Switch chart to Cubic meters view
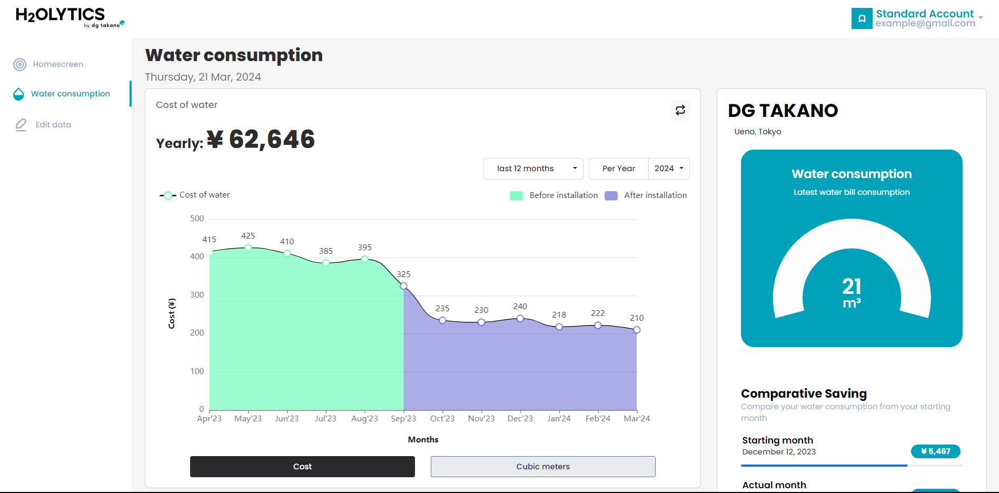Screen dimensions: 999x493 pos(542,467)
